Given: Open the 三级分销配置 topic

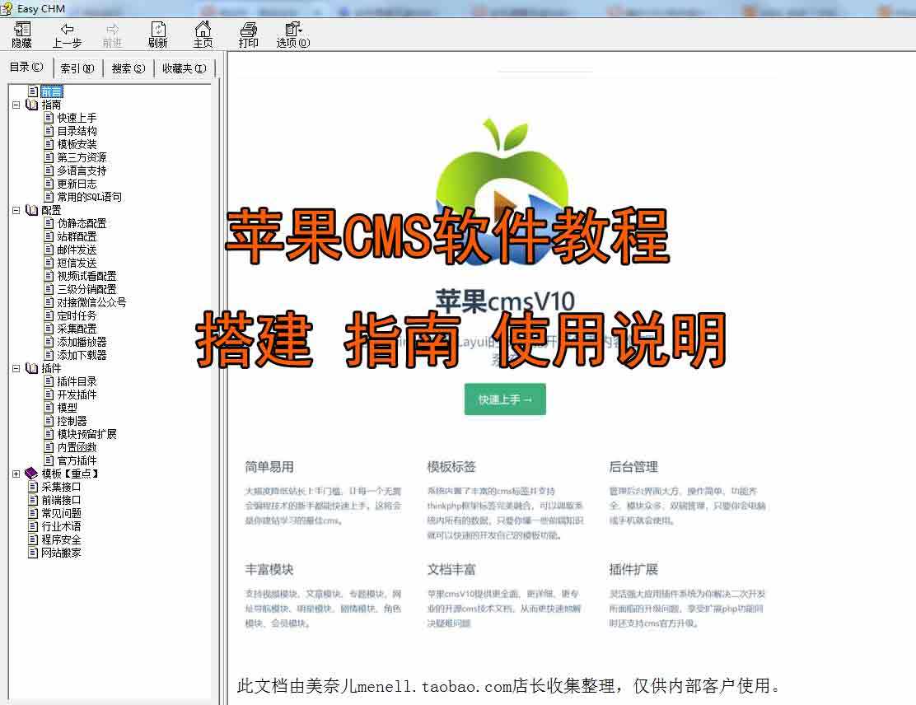Looking at the screenshot, I should click(x=87, y=289).
